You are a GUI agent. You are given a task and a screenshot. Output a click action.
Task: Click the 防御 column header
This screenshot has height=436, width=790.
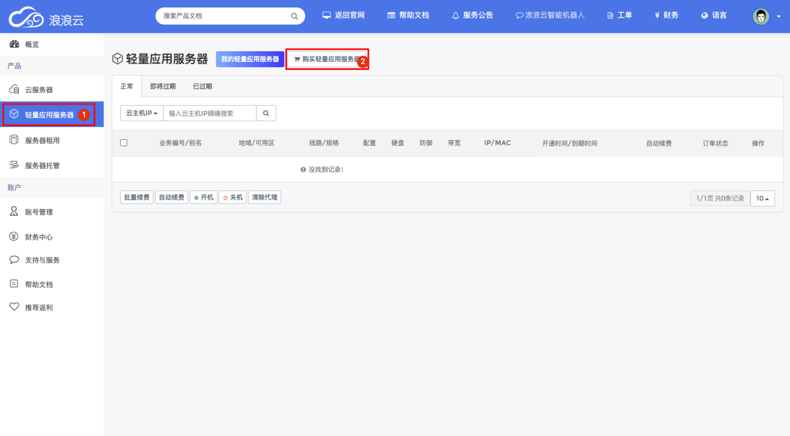click(x=426, y=143)
